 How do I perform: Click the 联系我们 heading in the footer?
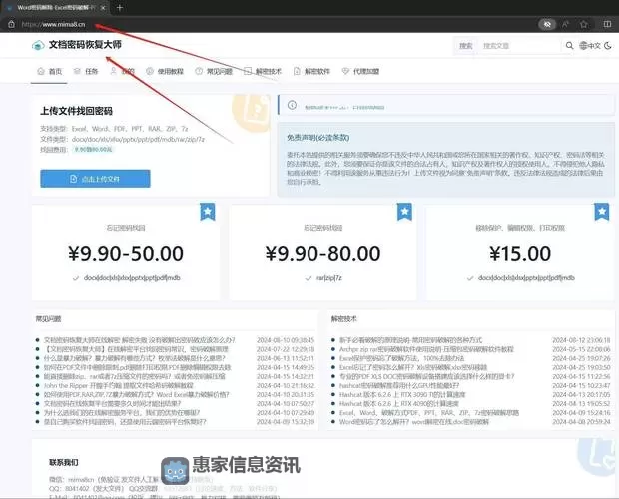point(64,462)
